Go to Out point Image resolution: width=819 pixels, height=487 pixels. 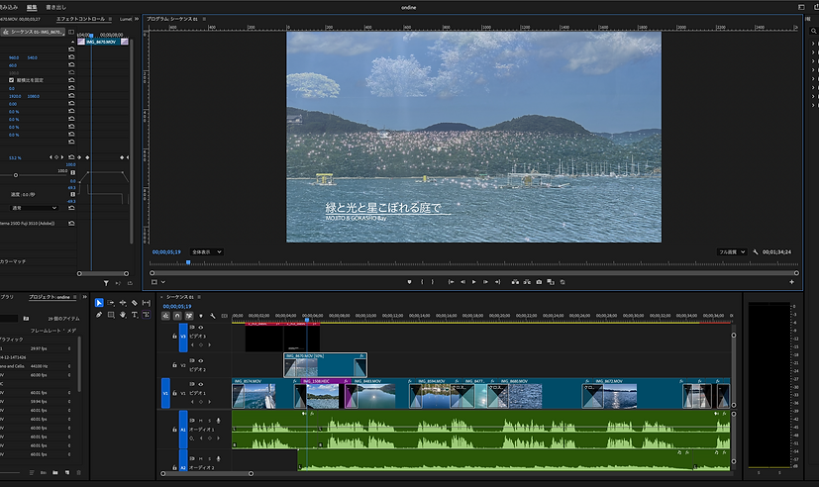497,282
